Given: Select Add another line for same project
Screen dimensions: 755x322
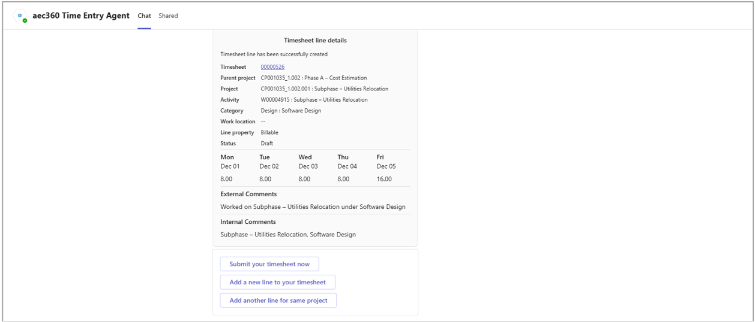Looking at the screenshot, I should tap(278, 300).
